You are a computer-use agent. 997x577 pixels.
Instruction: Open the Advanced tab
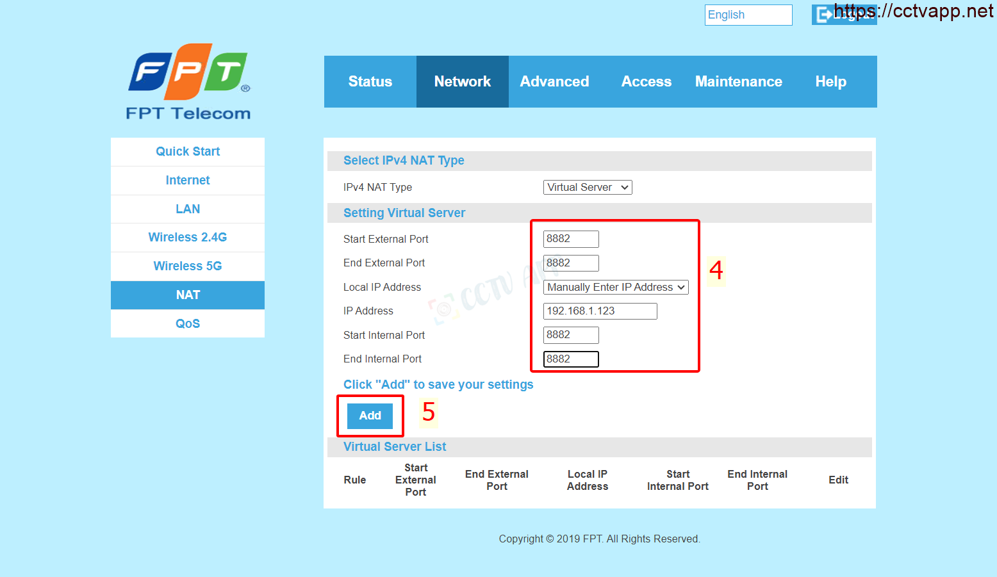554,81
